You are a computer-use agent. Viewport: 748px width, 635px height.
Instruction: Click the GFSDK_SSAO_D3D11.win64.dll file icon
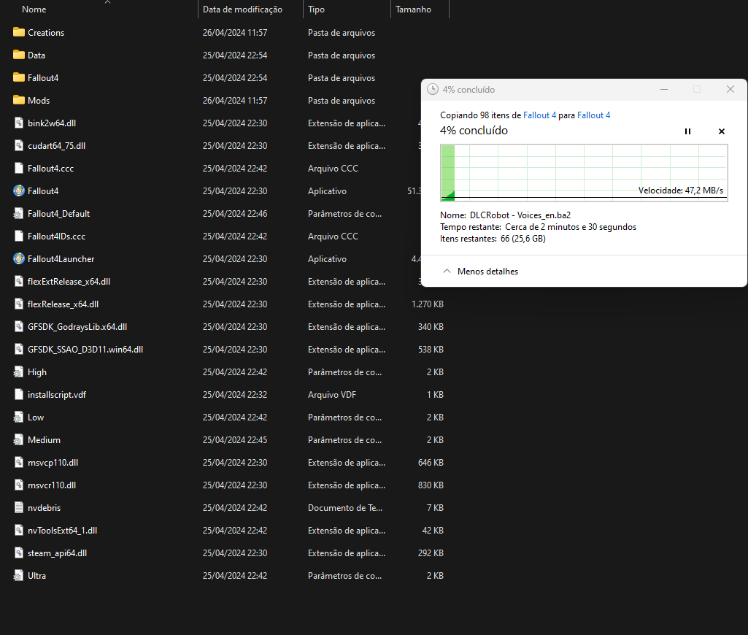[18, 349]
